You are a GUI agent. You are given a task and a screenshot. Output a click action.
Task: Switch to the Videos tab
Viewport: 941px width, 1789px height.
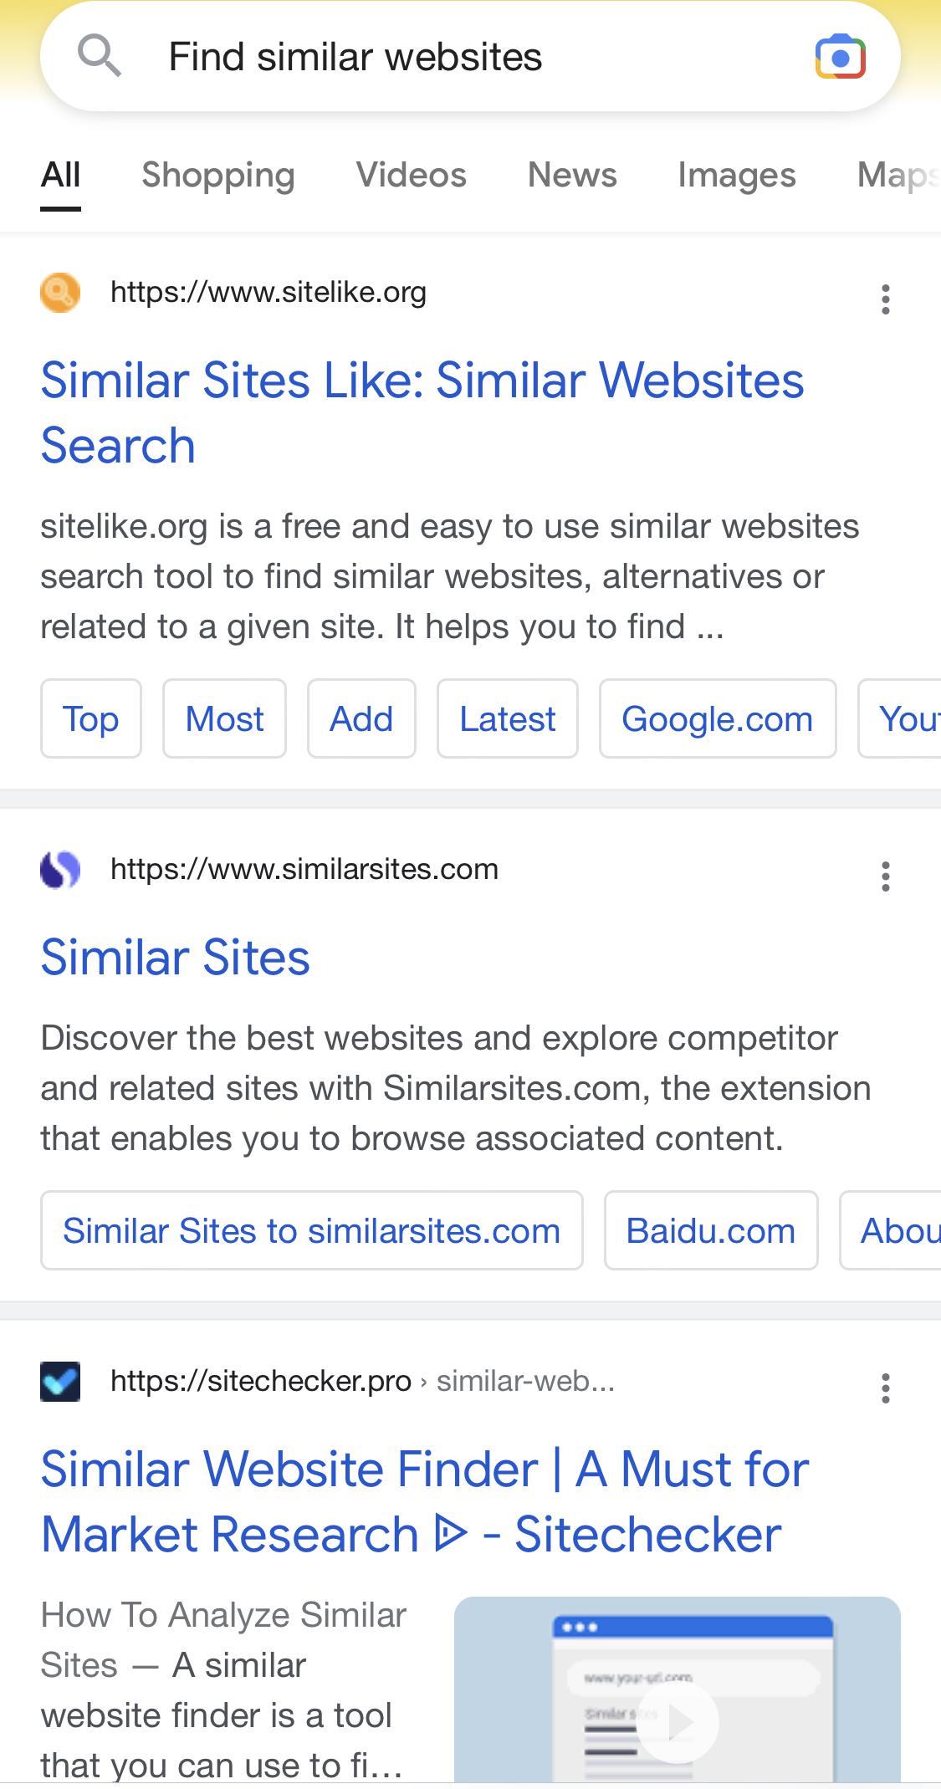(411, 176)
